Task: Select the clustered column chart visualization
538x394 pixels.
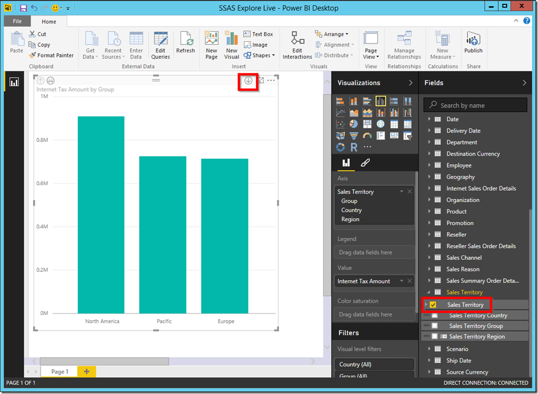Action: pyautogui.click(x=380, y=101)
